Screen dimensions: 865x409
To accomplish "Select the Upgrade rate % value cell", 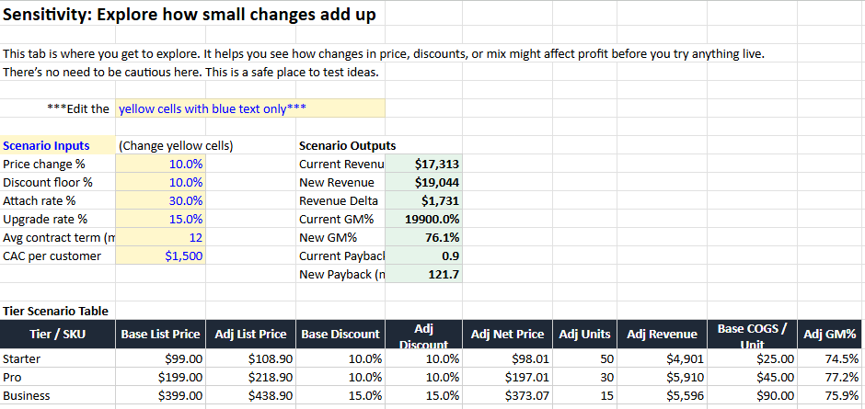I will [161, 219].
